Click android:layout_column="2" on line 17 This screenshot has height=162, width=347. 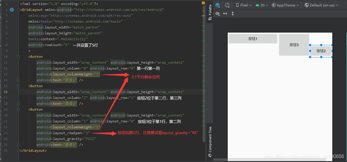(x=62, y=98)
